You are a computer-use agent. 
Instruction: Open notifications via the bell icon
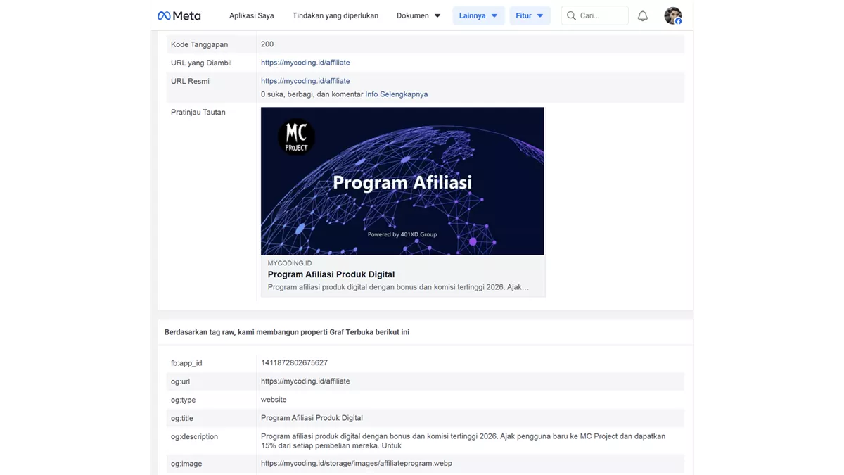click(x=642, y=15)
